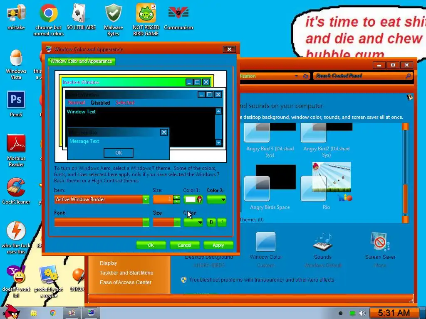Open the Font Color dropdown
The width and height of the screenshot is (426, 319).
[x=193, y=223]
